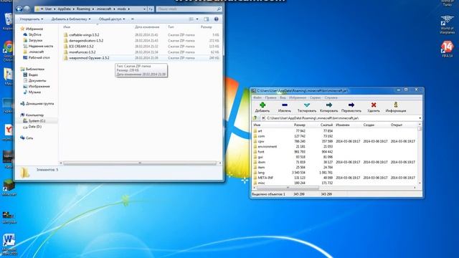Click the Добавить (Add) icon in 7-Zip
The height and width of the screenshot is (258, 459).
(x=262, y=105)
